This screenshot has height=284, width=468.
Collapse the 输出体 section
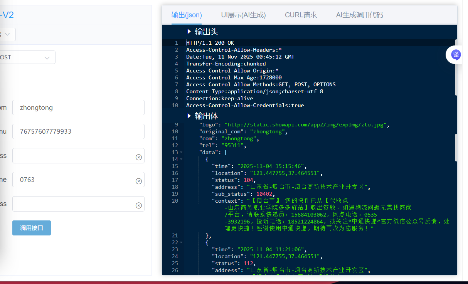point(189,116)
